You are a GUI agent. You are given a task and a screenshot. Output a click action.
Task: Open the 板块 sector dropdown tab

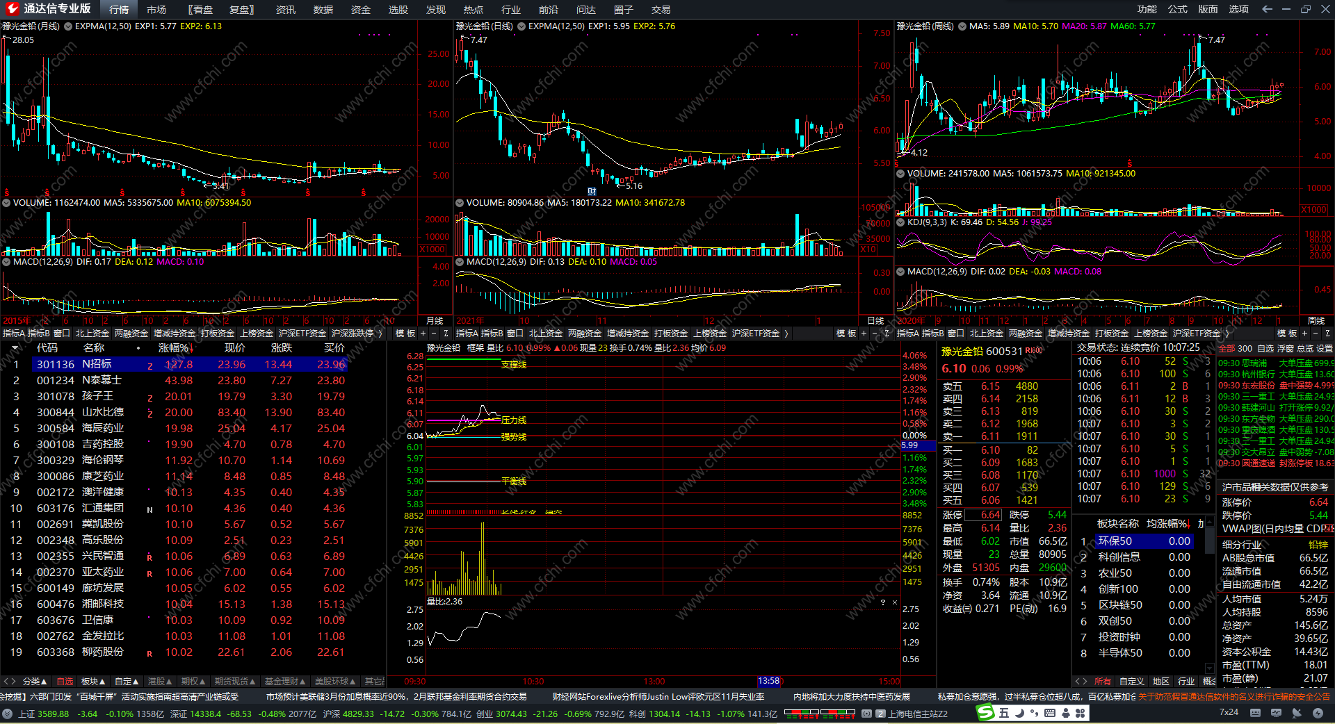click(93, 682)
